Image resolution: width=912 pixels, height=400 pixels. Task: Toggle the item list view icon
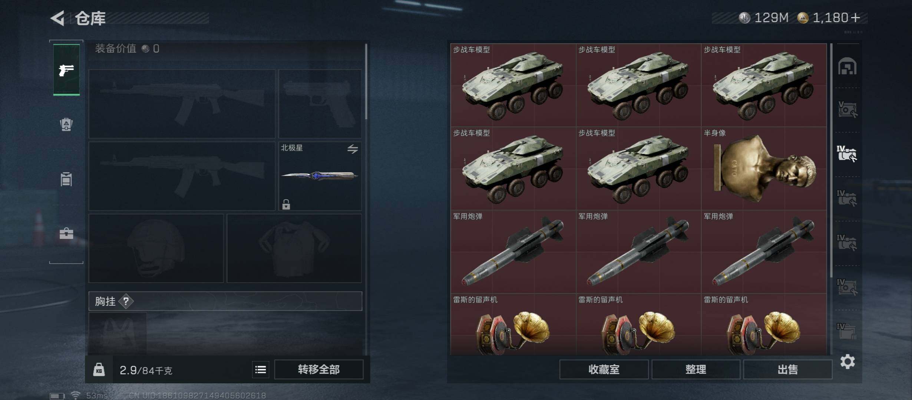(x=261, y=369)
